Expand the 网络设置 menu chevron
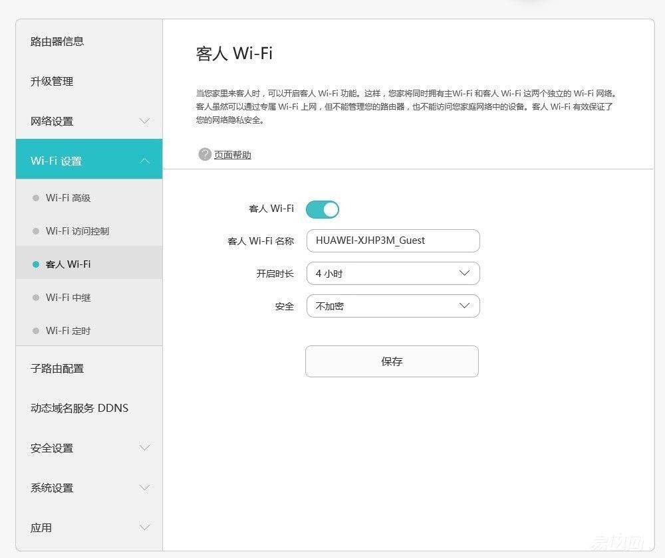 coord(144,121)
